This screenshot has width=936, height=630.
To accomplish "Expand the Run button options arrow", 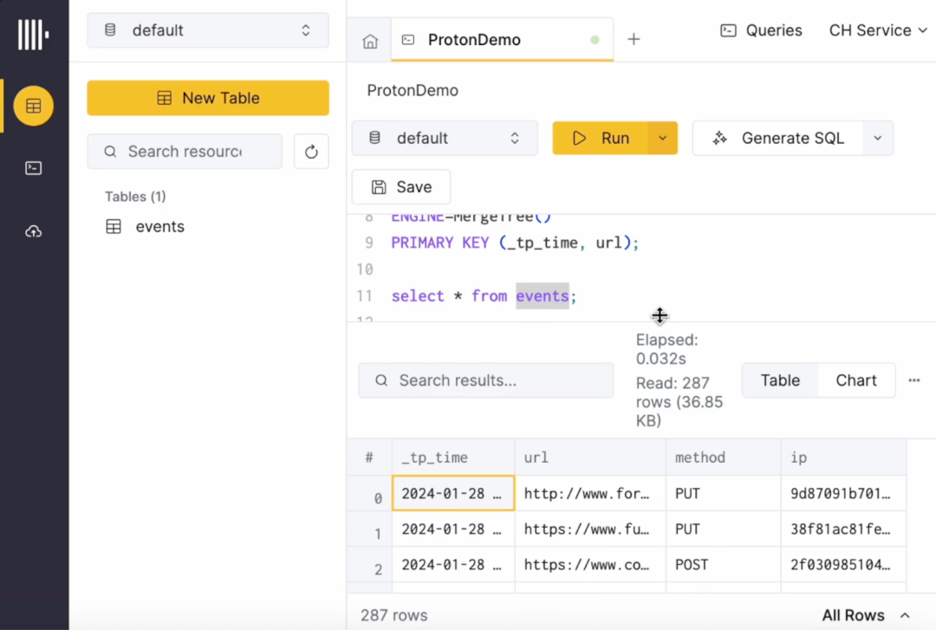I will [663, 139].
